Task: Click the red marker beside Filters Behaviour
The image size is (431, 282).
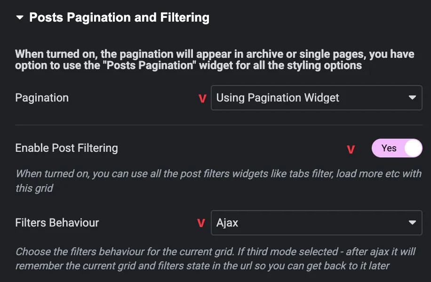Action: pyautogui.click(x=201, y=223)
